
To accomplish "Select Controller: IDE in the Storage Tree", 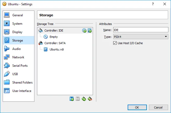I will pyautogui.click(x=54, y=30).
